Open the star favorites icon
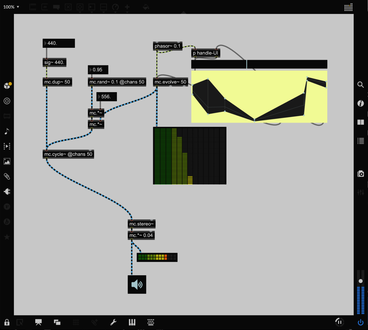The image size is (368, 330). 7,237
